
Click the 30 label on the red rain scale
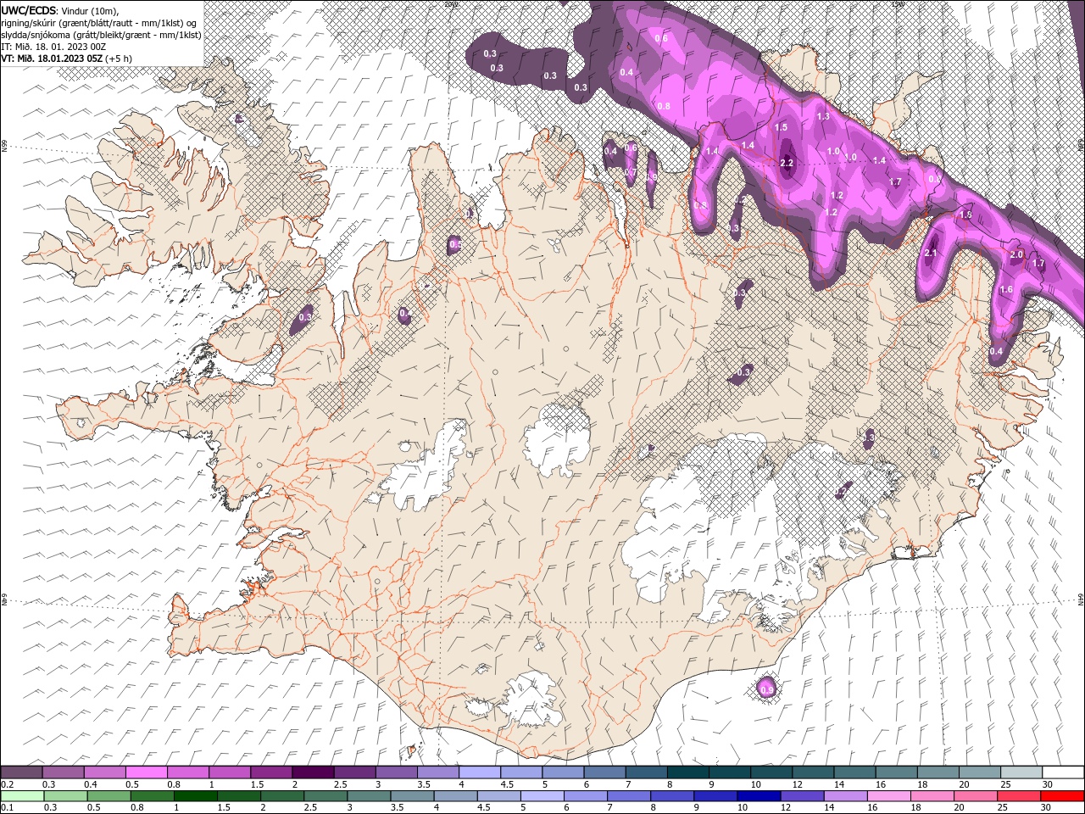point(1045,808)
